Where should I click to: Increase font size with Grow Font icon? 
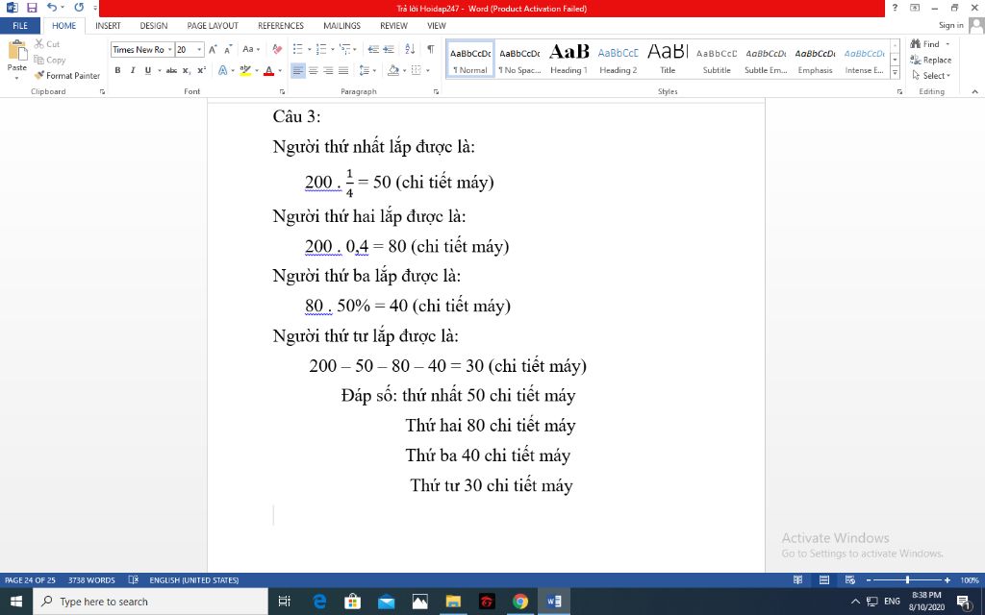(213, 49)
